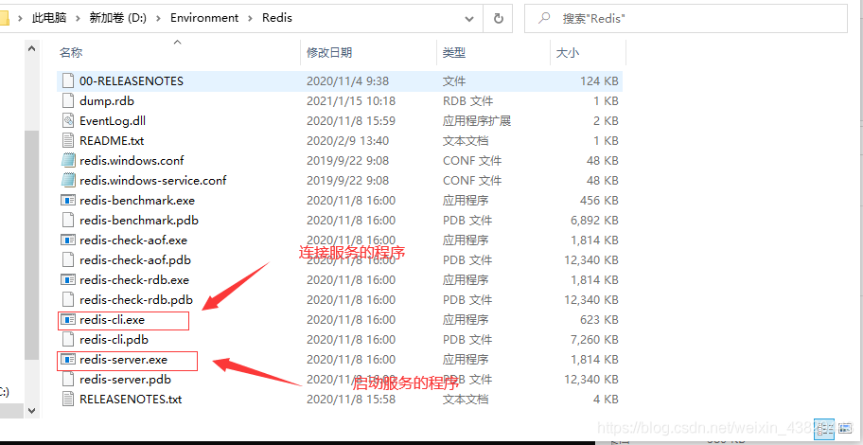
Task: Click the redis-check-aof.pdb file icon
Action: pos(68,260)
